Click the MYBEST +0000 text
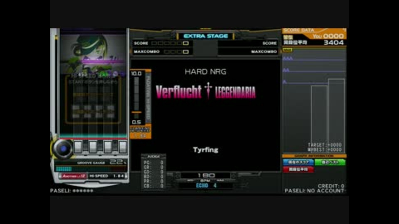Image resolution: width=399 pixels, height=224 pixels. [x=325, y=150]
